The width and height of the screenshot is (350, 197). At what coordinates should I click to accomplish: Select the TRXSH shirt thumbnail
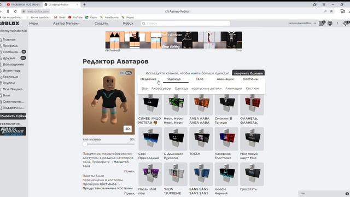pos(201,138)
